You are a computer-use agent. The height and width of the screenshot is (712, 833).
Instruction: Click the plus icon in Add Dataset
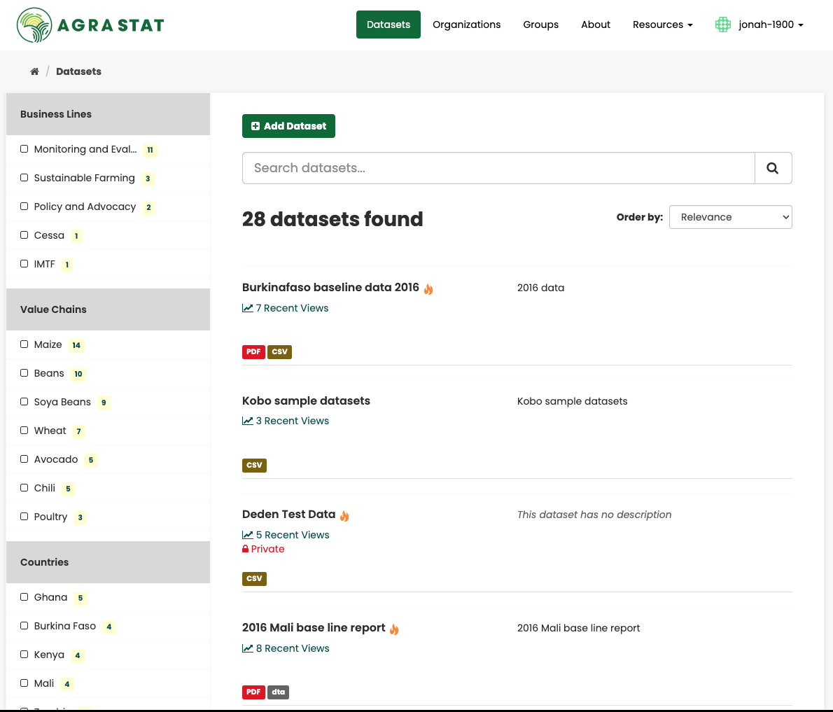coord(255,126)
